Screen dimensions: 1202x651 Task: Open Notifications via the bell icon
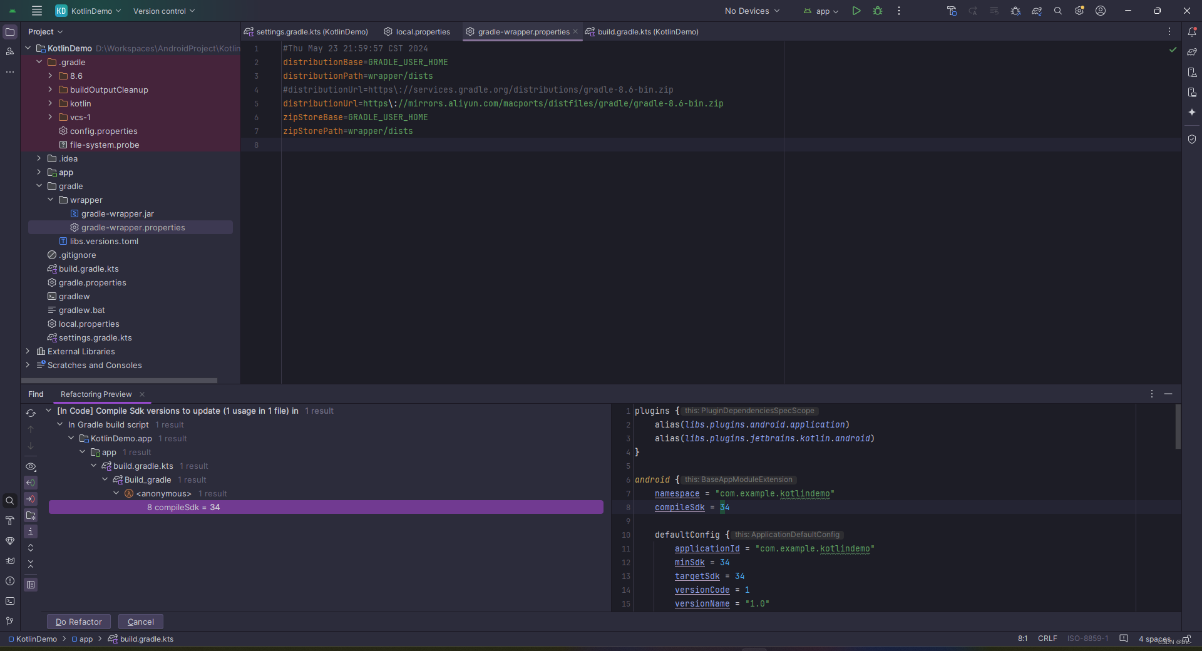(1193, 31)
